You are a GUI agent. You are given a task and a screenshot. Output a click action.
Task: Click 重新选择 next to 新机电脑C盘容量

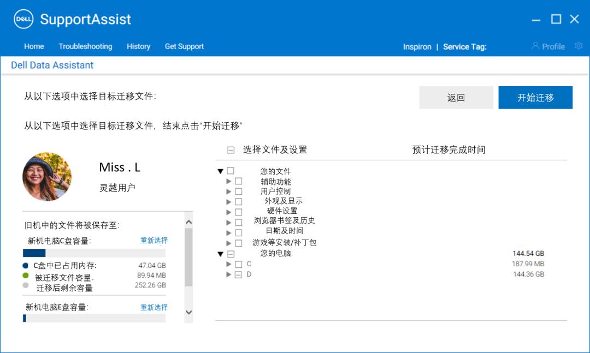153,240
